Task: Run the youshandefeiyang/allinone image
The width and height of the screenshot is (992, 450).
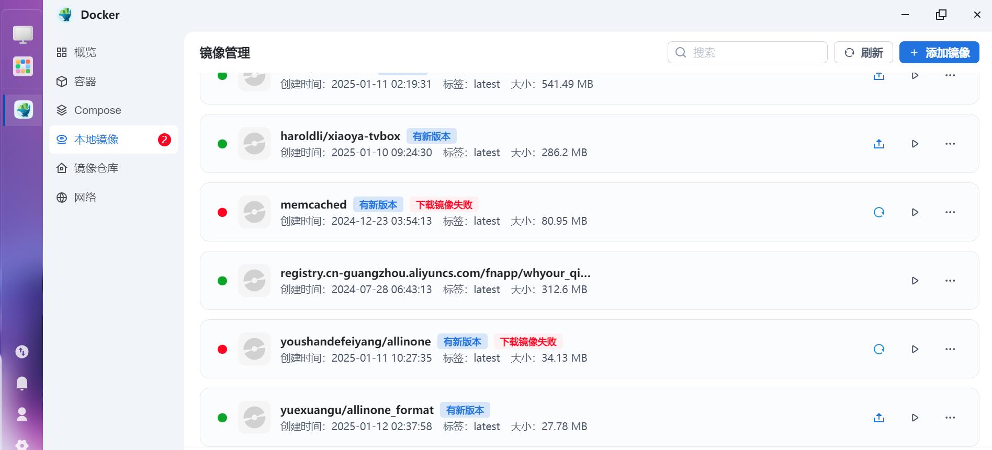Action: [x=915, y=349]
